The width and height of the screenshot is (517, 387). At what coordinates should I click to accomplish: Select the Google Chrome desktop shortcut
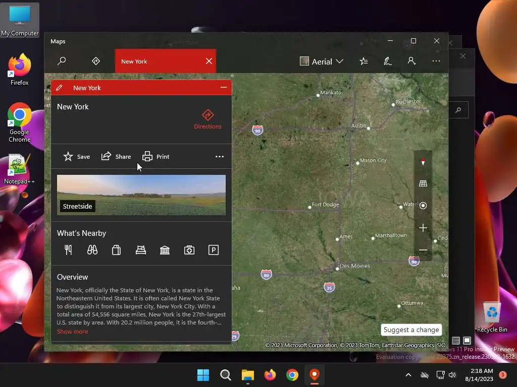tap(20, 122)
